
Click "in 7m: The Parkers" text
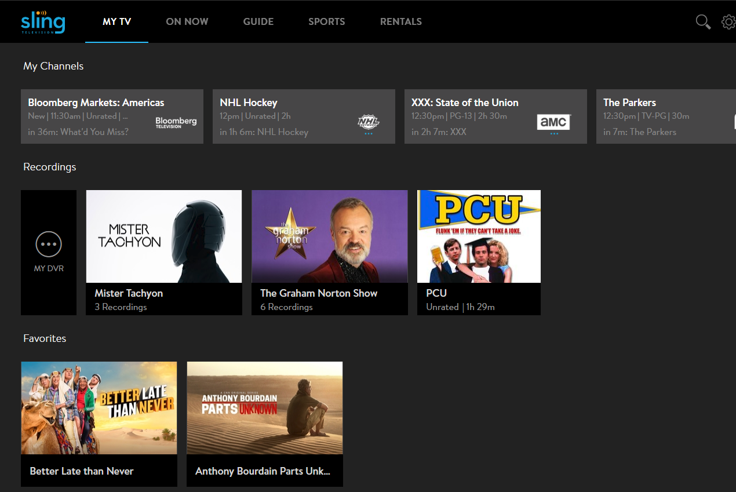640,132
